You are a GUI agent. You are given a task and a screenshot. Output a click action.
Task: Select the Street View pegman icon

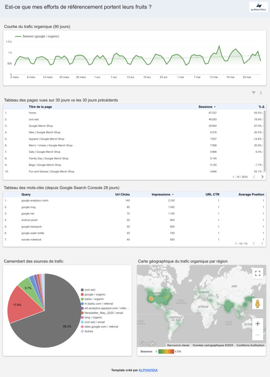coord(257,304)
